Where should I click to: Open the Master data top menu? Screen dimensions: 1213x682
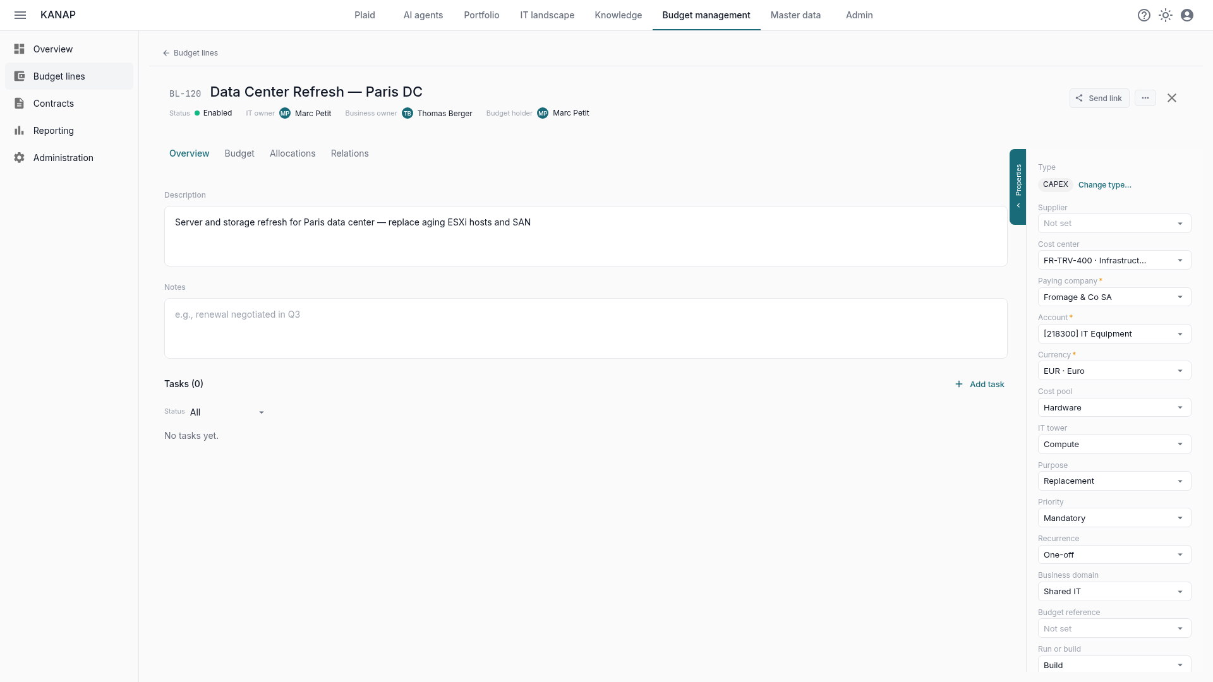coord(795,15)
